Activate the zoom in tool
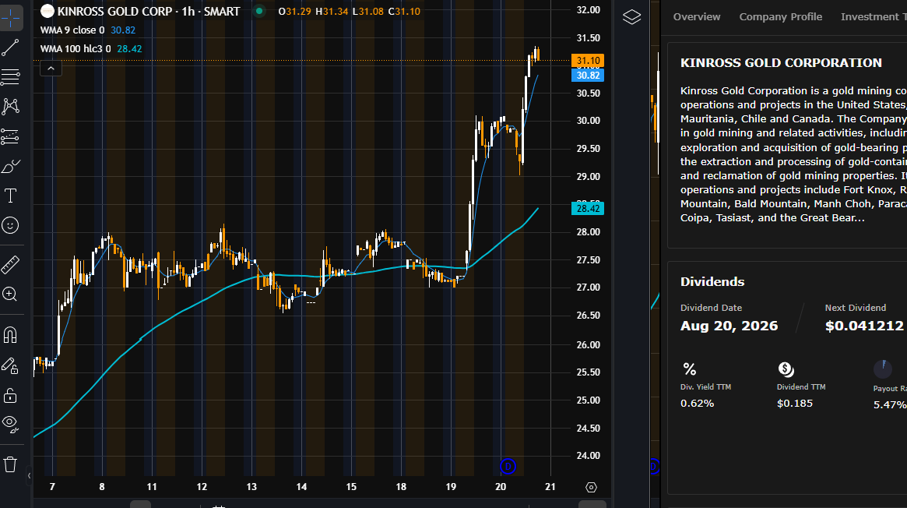The height and width of the screenshot is (508, 907). 10,294
